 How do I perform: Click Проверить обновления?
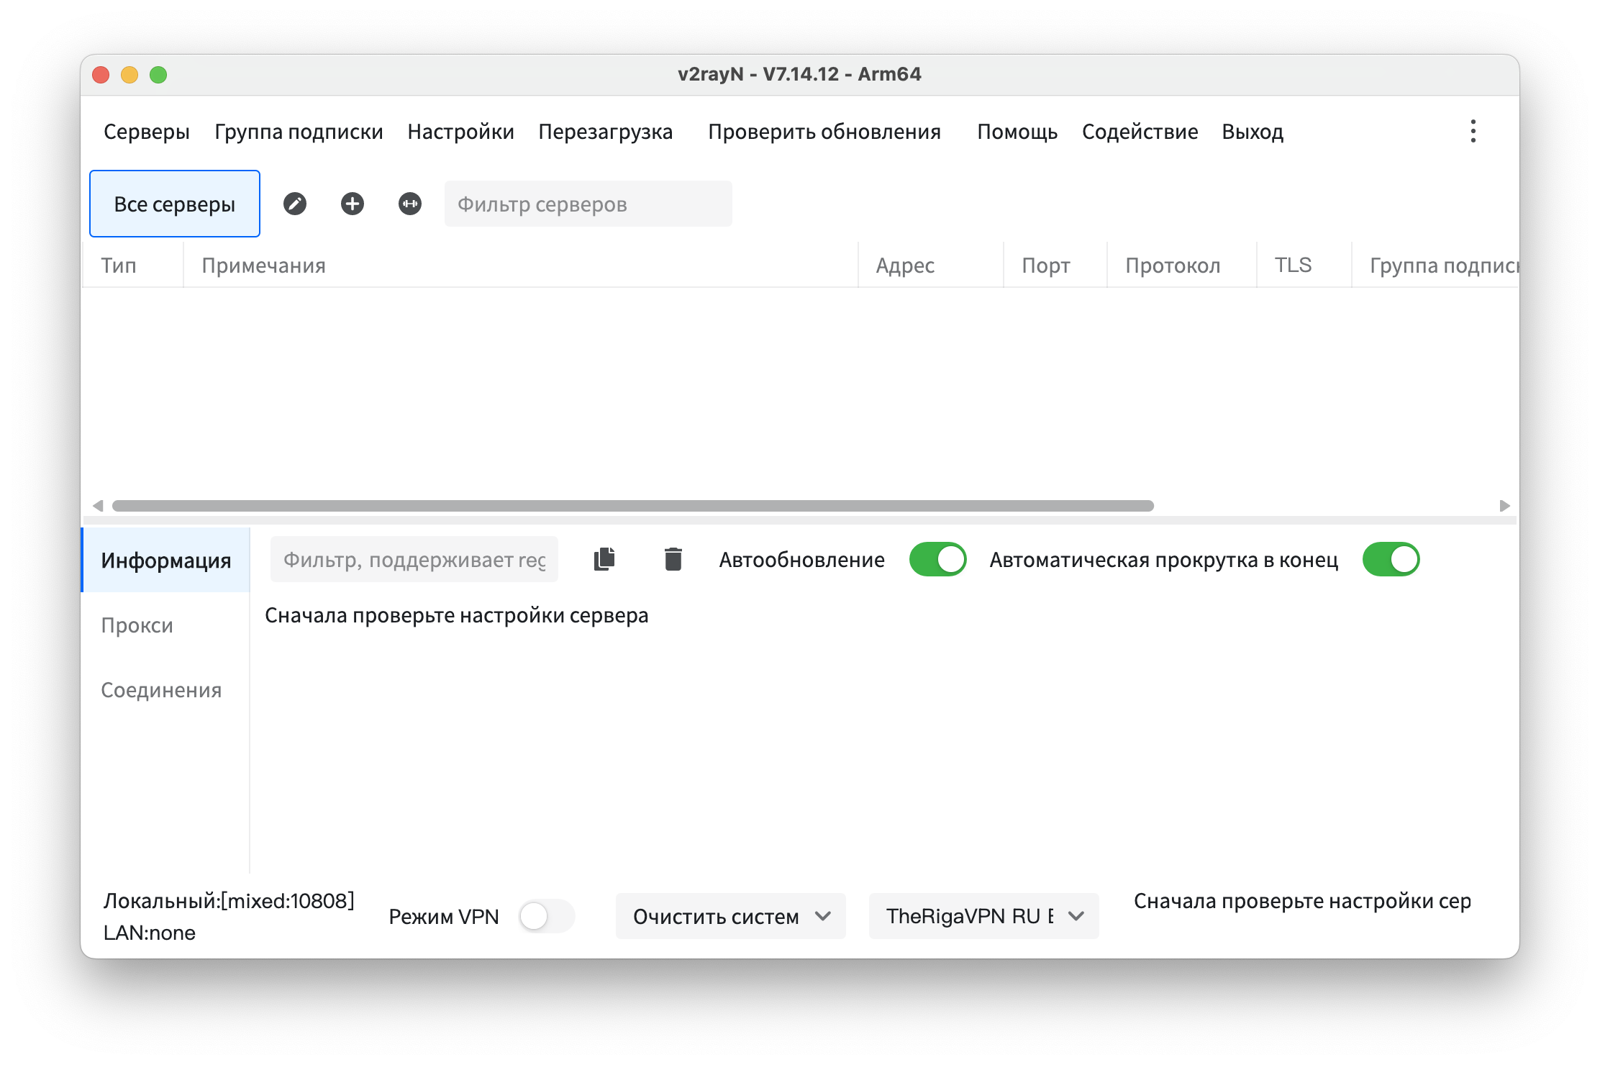[824, 132]
